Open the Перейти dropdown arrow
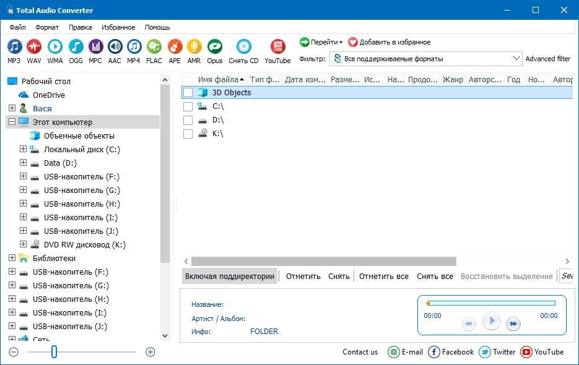This screenshot has width=579, height=365. coord(341,43)
